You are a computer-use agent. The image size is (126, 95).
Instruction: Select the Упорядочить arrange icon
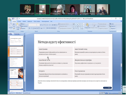pyautogui.click(x=87, y=25)
